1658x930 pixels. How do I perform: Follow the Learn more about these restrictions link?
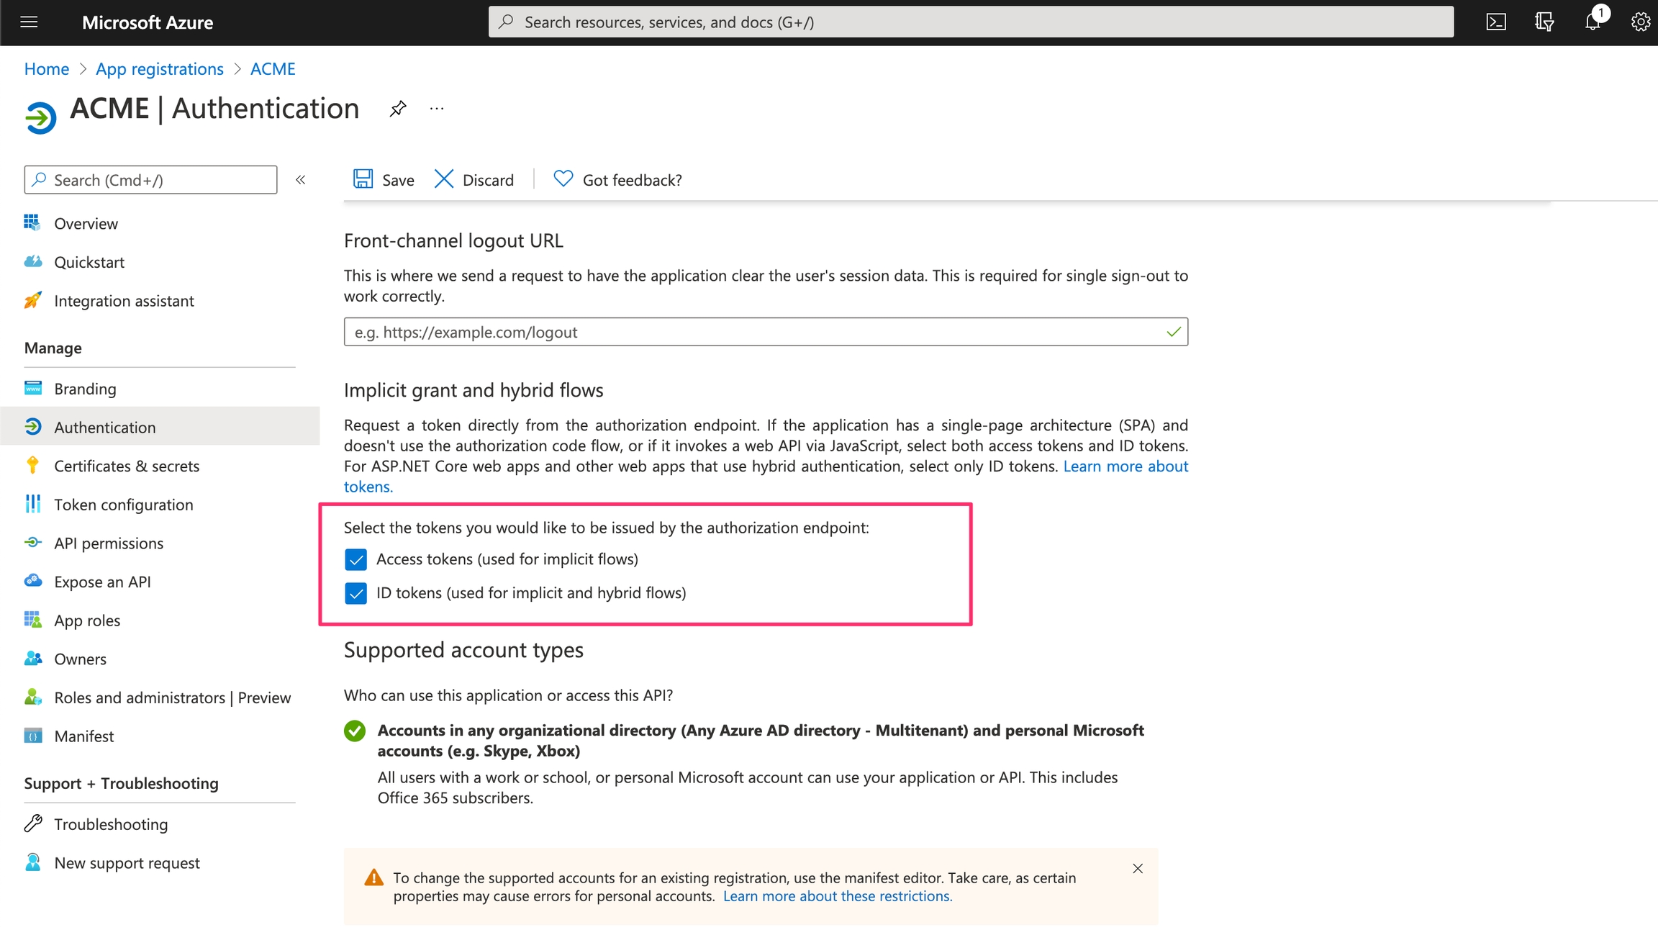837,896
